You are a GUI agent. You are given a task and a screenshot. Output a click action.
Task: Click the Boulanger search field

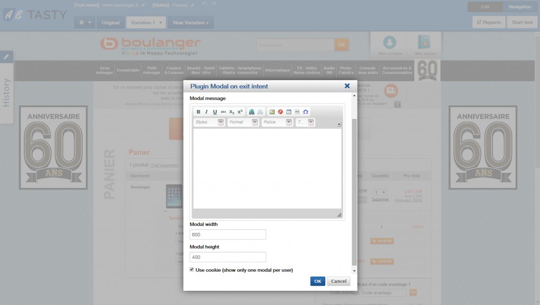click(x=295, y=45)
